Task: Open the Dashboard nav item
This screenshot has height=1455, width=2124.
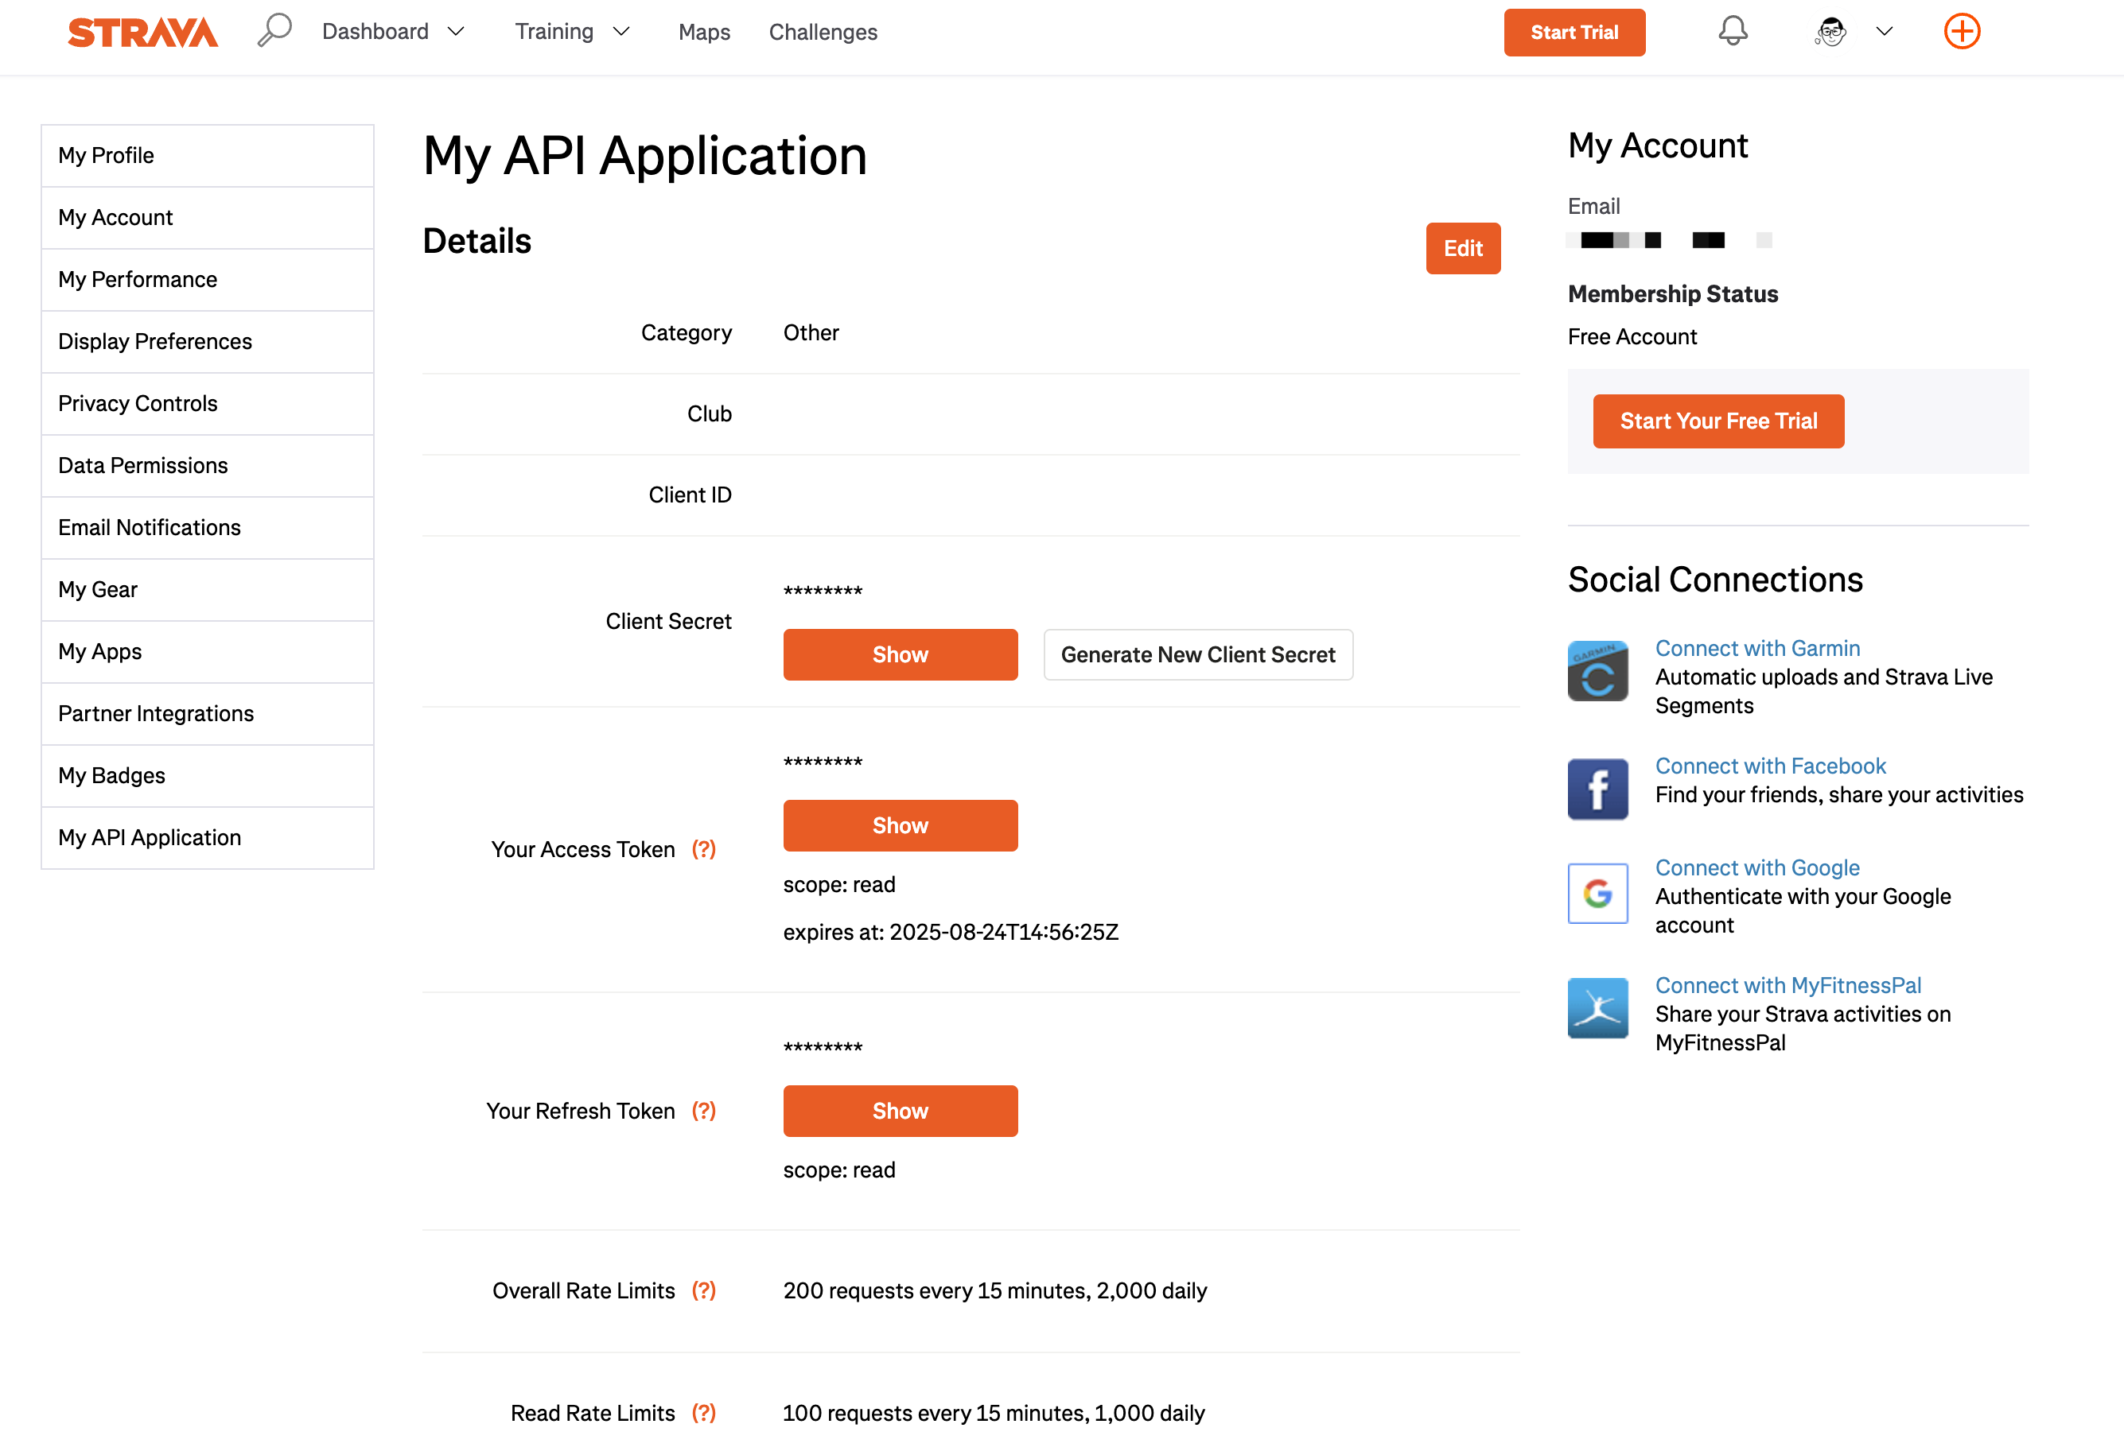Action: pos(375,32)
